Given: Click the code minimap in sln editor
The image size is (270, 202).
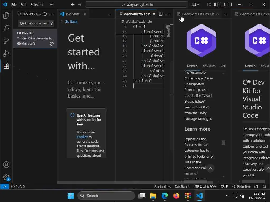Looking at the screenshot, I should click(x=168, y=31).
